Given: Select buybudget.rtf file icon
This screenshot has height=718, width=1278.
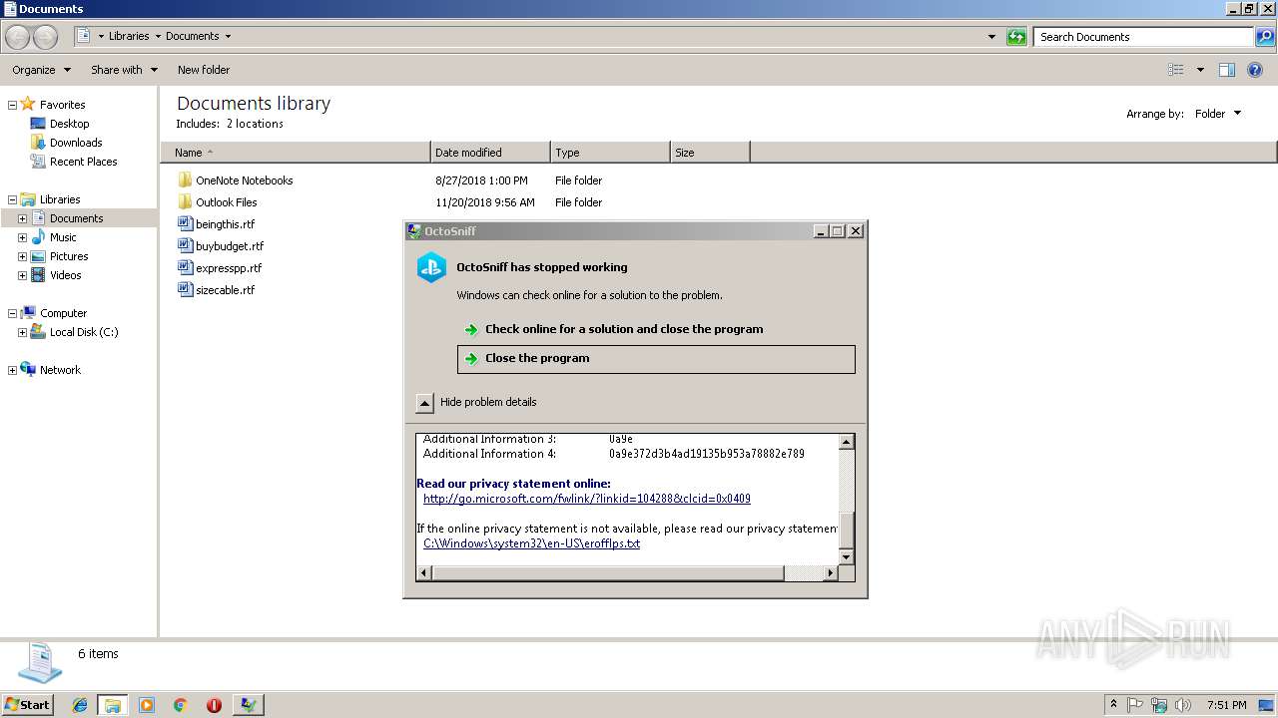Looking at the screenshot, I should 185,245.
